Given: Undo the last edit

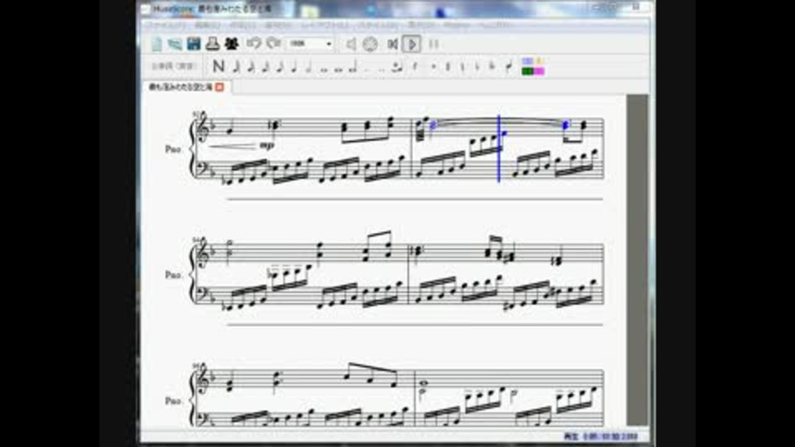Looking at the screenshot, I should coord(254,44).
